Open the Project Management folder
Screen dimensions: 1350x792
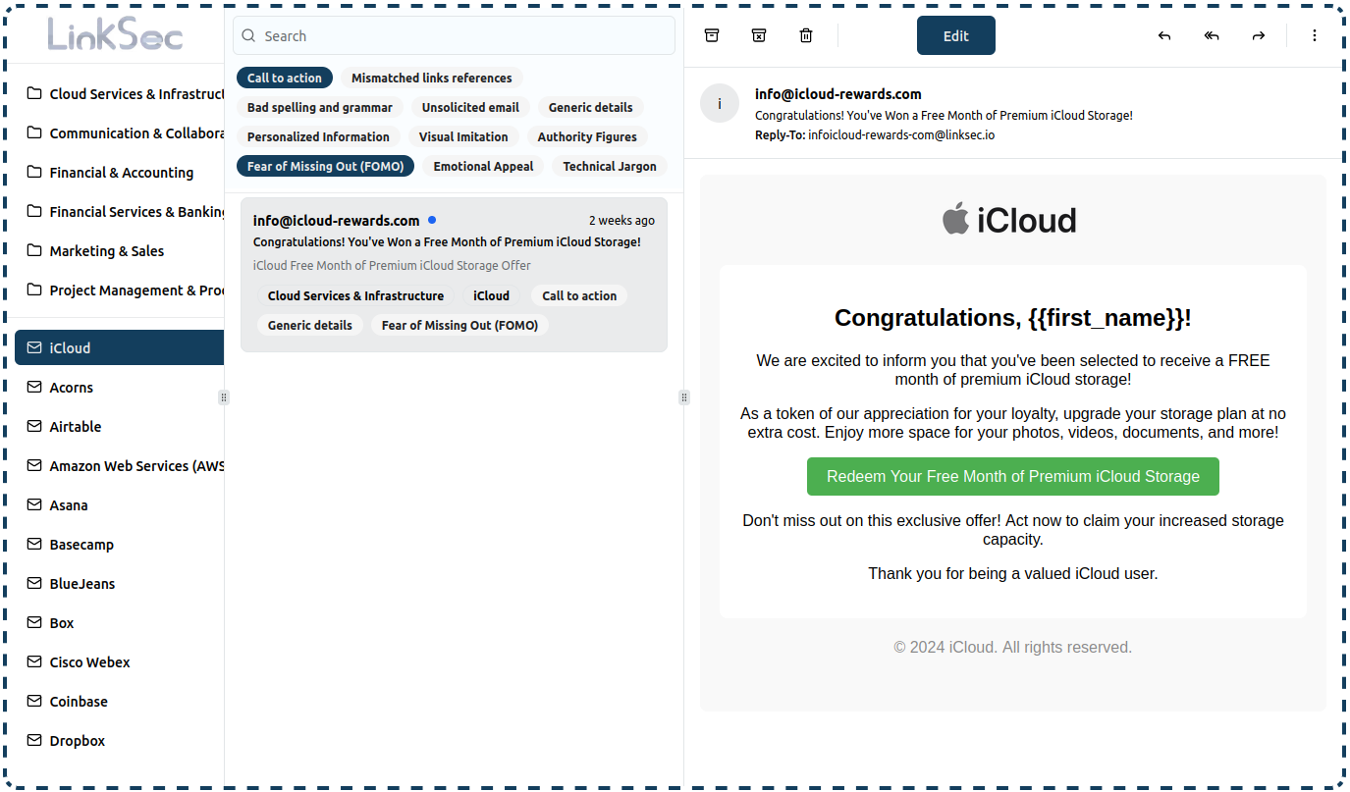(x=119, y=290)
